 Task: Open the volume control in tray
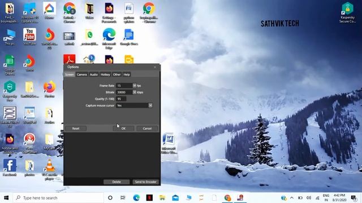click(309, 198)
